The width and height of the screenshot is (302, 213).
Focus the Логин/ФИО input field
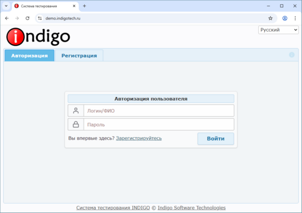point(159,111)
